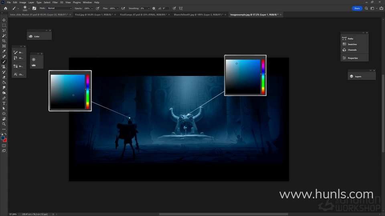
Task: Open the workspace switcher dropdown
Action: [373, 8]
